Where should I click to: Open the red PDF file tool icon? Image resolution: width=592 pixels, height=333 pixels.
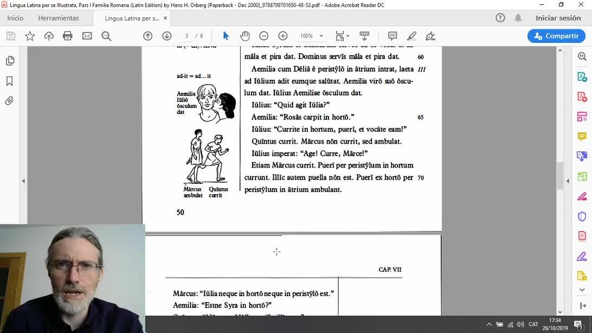click(x=582, y=236)
